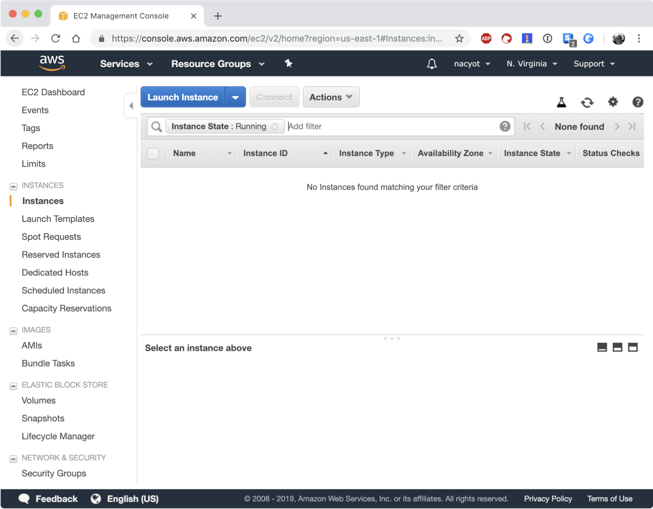The height and width of the screenshot is (509, 653).
Task: Open the Resource Groups menu
Action: [x=218, y=64]
